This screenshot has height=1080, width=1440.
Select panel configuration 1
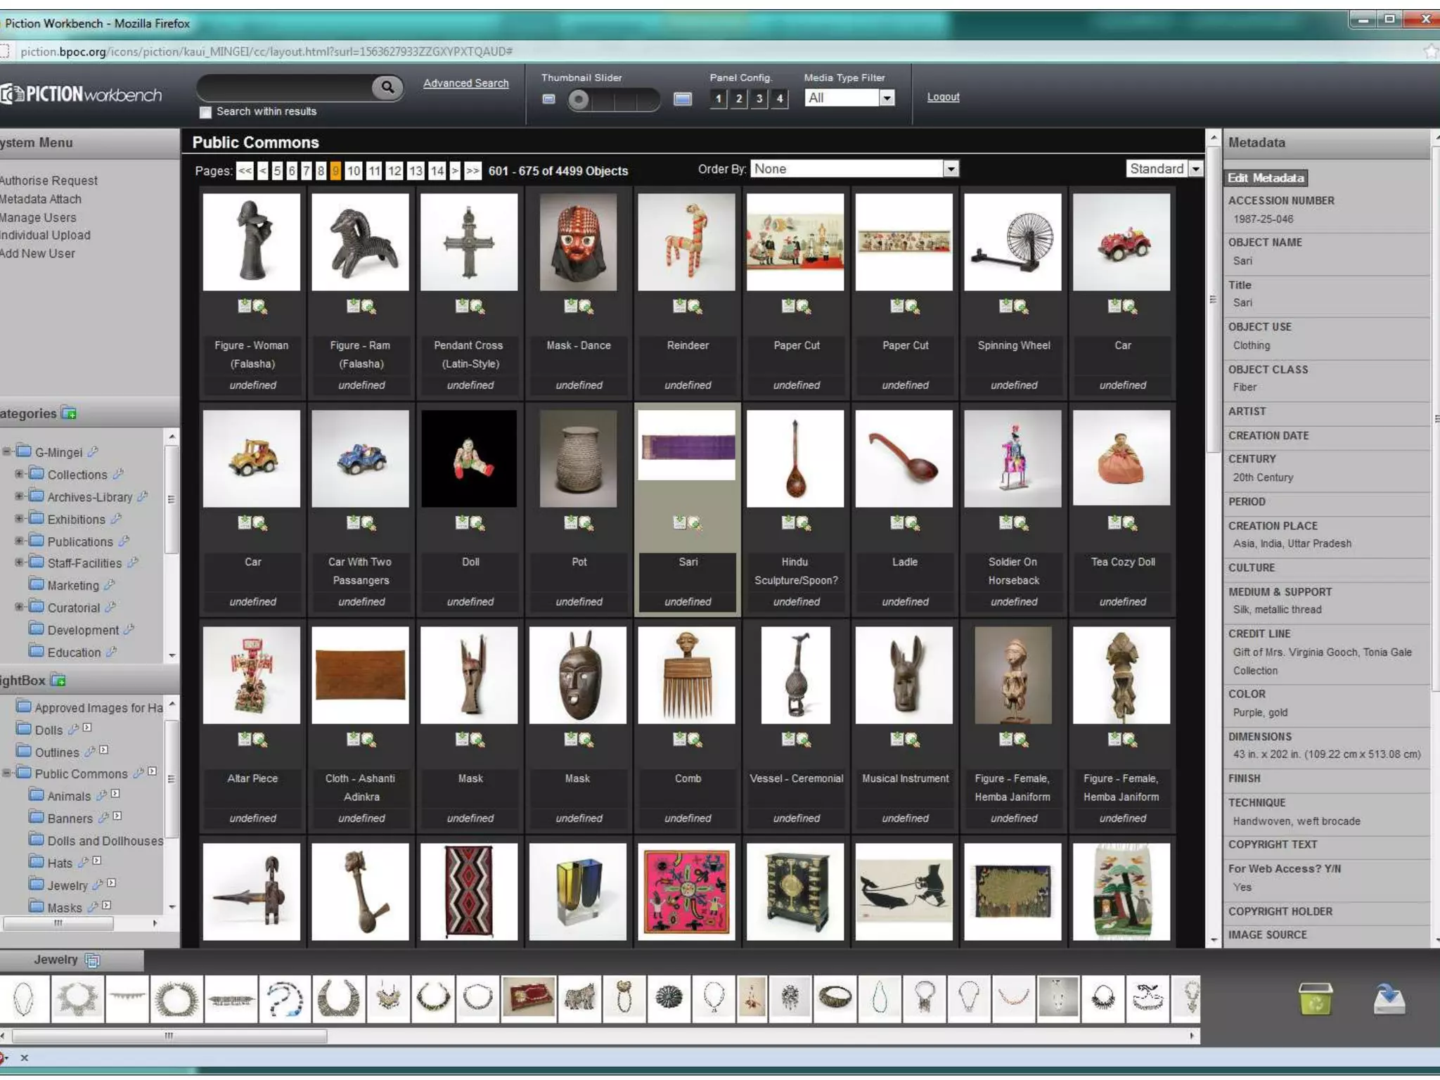pyautogui.click(x=718, y=98)
